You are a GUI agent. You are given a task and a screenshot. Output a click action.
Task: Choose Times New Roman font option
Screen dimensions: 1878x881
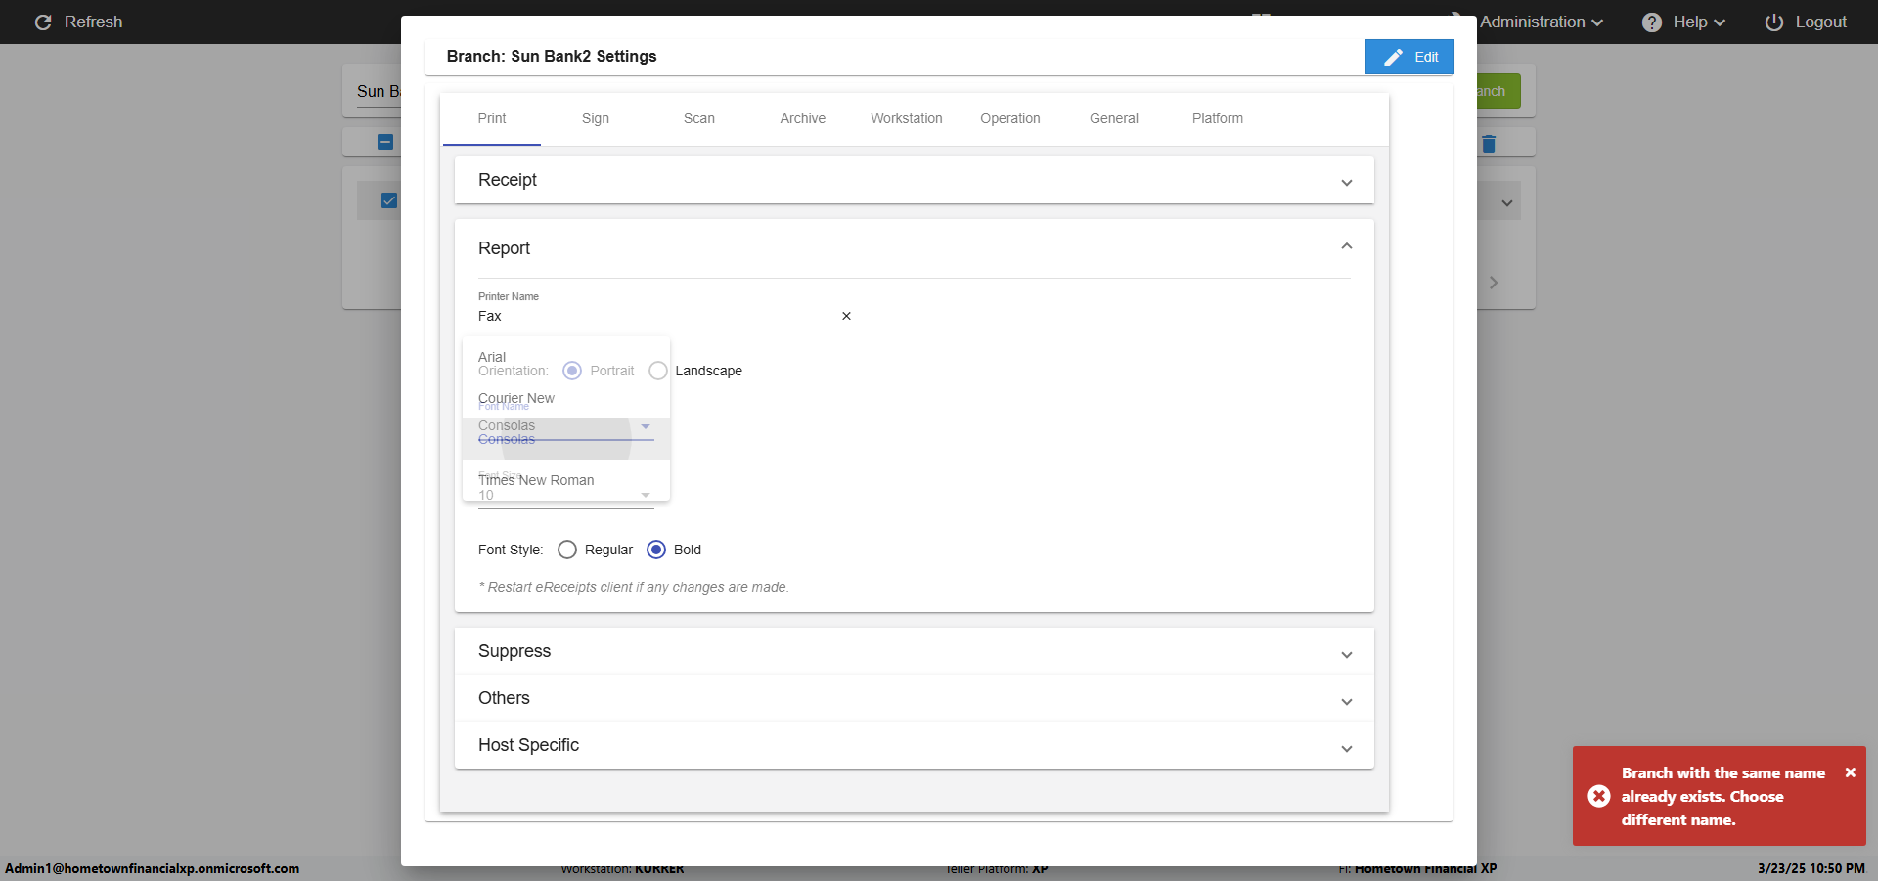pos(536,480)
